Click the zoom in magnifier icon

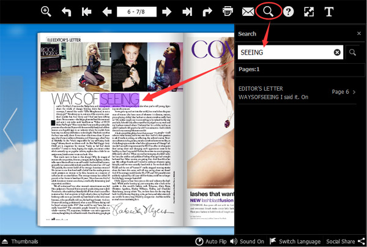46,11
